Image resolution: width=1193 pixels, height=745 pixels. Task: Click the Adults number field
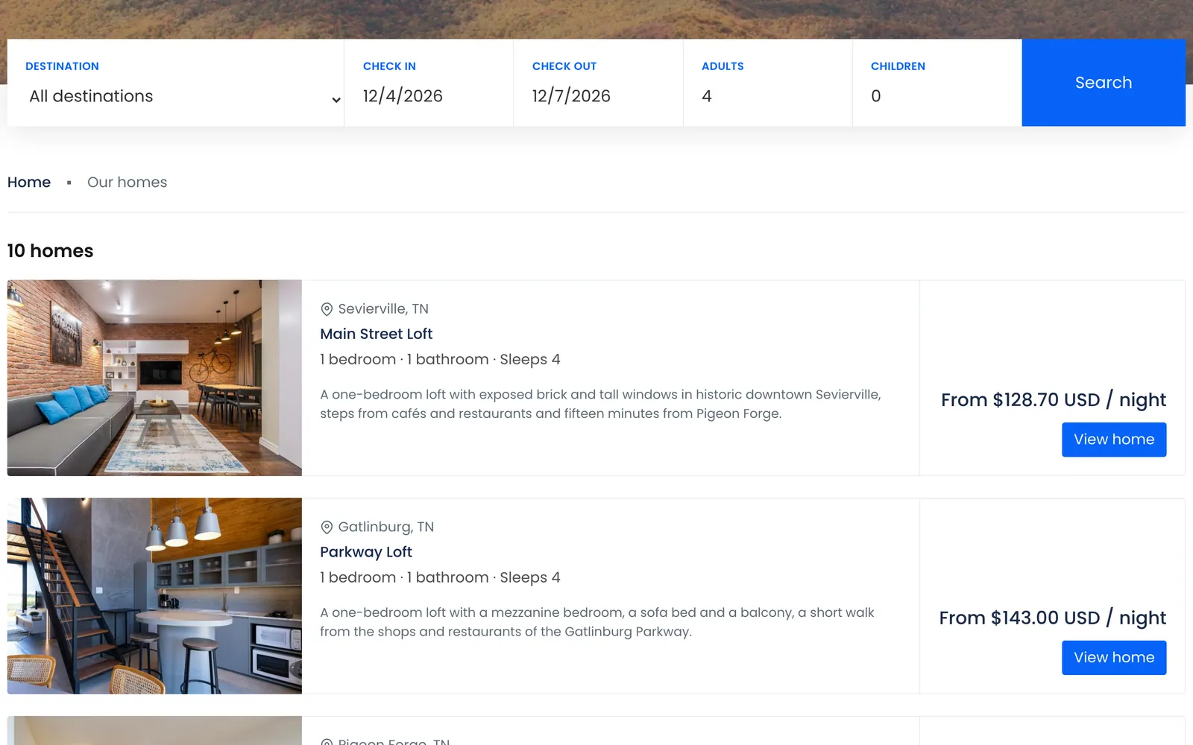click(x=767, y=96)
